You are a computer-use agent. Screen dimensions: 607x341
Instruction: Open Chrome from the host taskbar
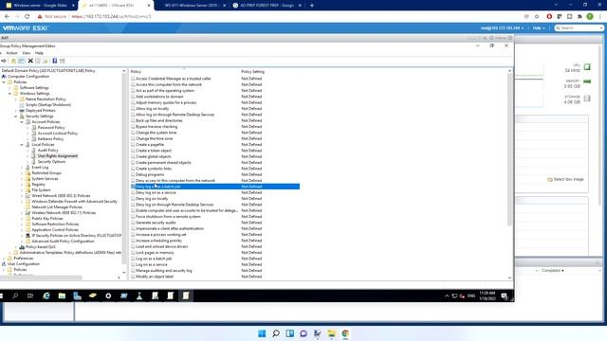[x=345, y=333]
